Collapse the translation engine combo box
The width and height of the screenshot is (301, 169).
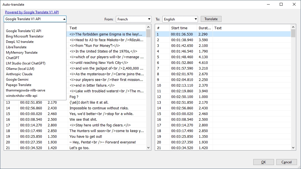coord(64,19)
